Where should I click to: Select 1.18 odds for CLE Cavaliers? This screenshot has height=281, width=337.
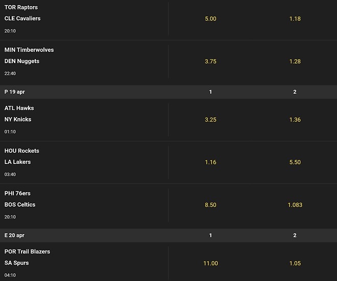pos(295,19)
